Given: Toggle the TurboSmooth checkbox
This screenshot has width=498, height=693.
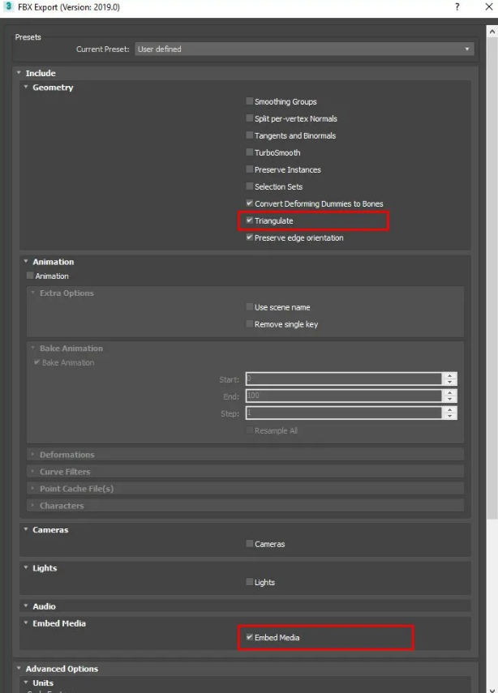Looking at the screenshot, I should [x=250, y=152].
